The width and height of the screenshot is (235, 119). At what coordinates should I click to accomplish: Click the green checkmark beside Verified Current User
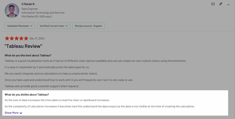coord(67,26)
